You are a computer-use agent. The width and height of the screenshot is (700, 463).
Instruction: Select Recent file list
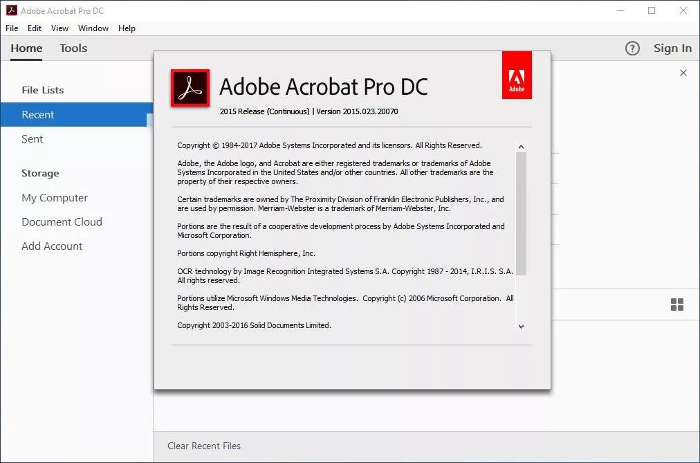pos(76,115)
